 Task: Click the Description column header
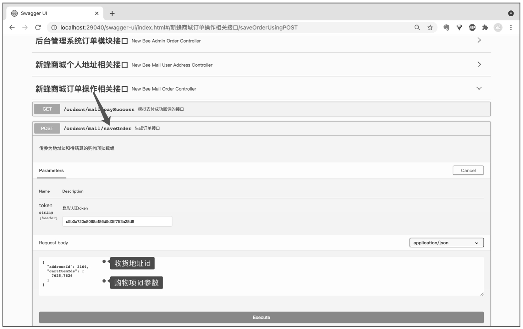(73, 191)
